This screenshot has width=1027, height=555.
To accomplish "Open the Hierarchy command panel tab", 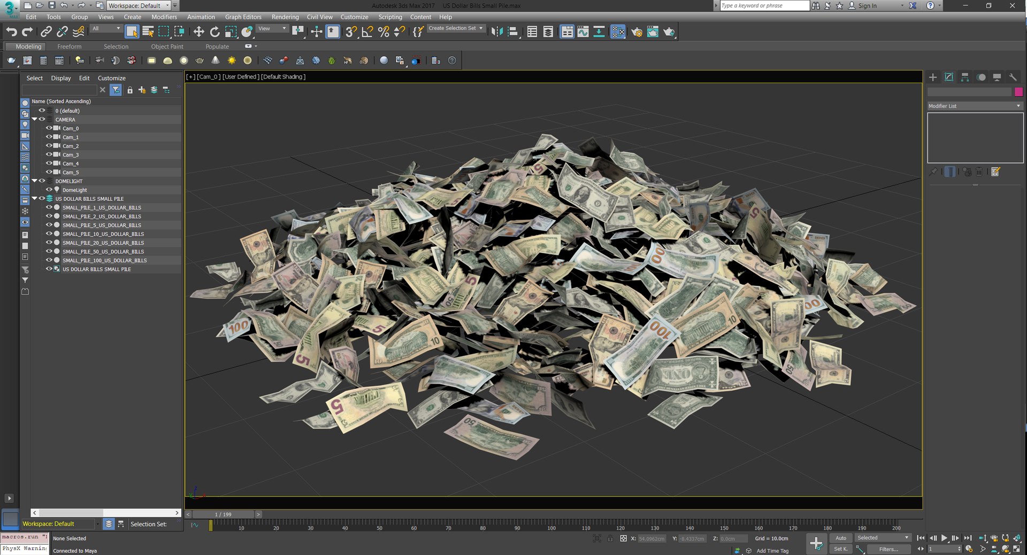I will (965, 77).
